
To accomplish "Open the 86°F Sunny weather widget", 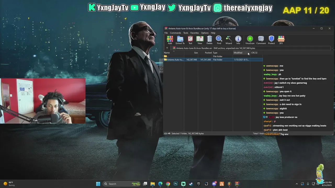I will (9, 184).
